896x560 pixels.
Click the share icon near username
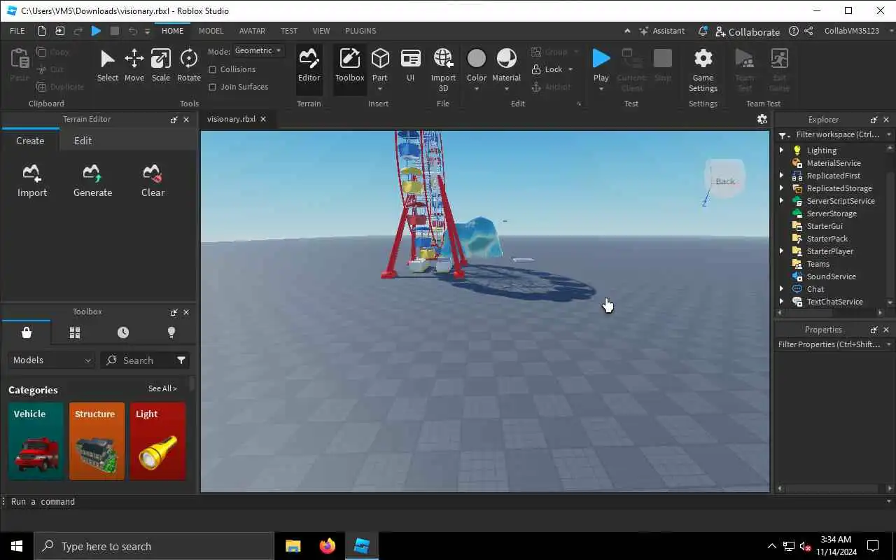[808, 31]
